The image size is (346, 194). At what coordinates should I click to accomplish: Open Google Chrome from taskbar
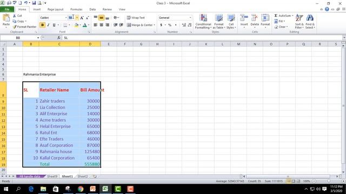[81, 189]
